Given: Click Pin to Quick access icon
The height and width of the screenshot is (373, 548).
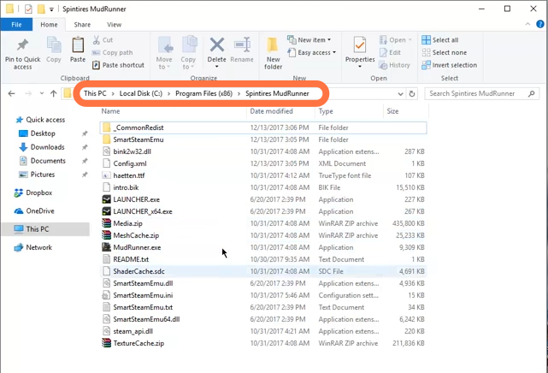Looking at the screenshot, I should point(23,44).
